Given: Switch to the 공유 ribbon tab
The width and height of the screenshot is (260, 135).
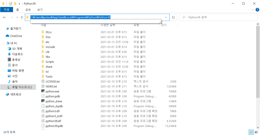Looking at the screenshot, I should (28, 10).
